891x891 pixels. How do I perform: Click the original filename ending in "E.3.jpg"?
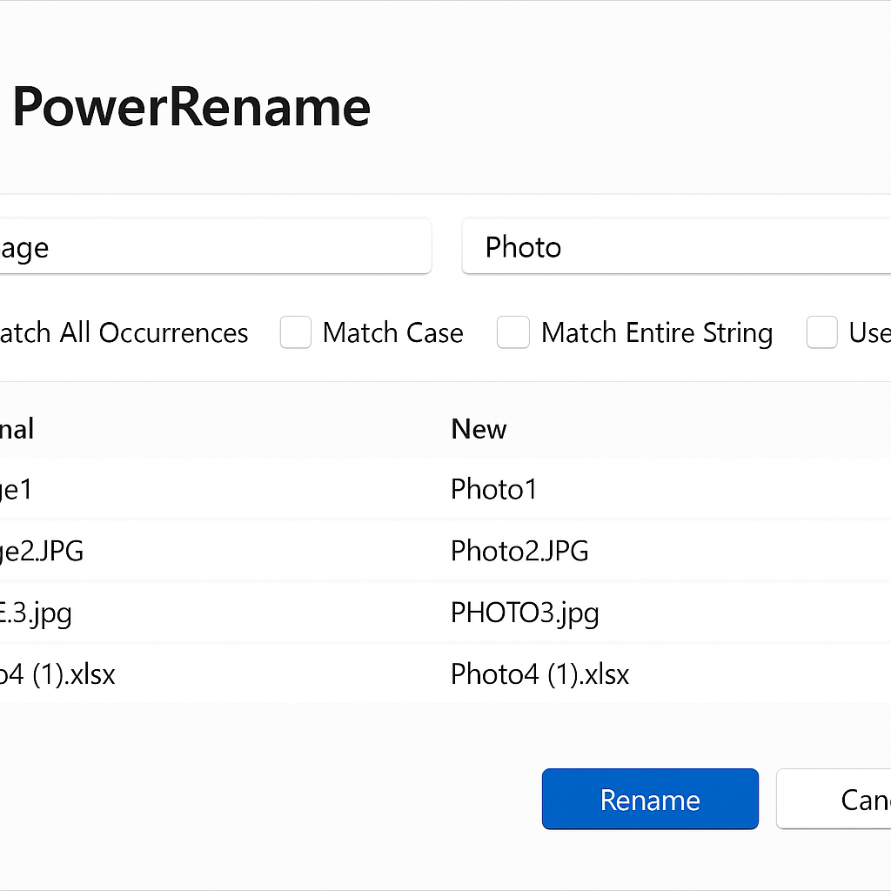point(37,613)
